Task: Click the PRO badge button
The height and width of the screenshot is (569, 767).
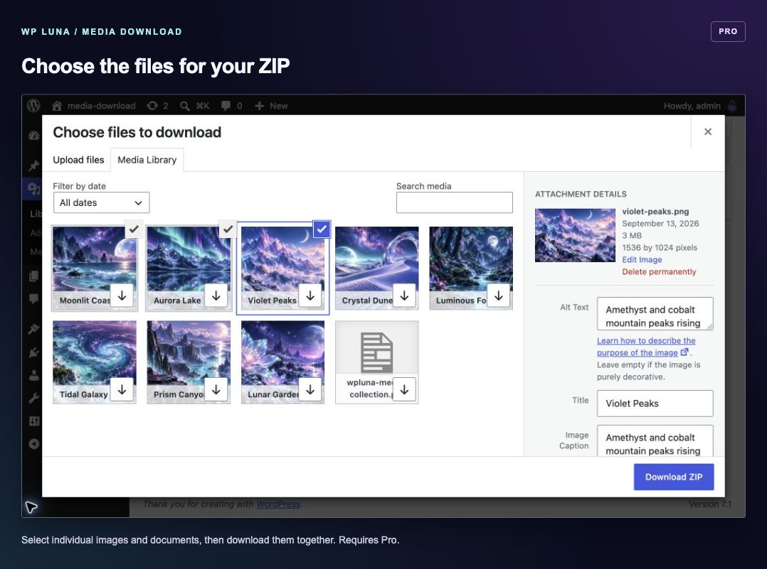Action: click(728, 31)
